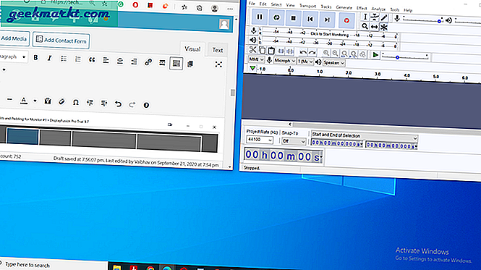Open the MME audio host dropdown
The height and width of the screenshot is (270, 481).
pyautogui.click(x=256, y=59)
